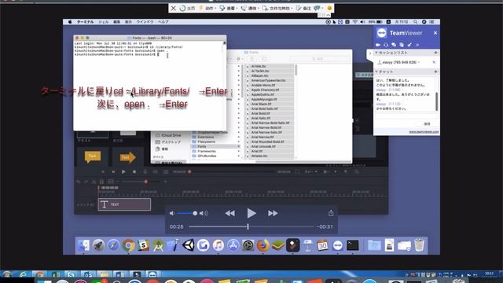Image resolution: width=503 pixels, height=283 pixels.
Task: Open the ターミナル menu in the menu bar
Action: [x=85, y=22]
